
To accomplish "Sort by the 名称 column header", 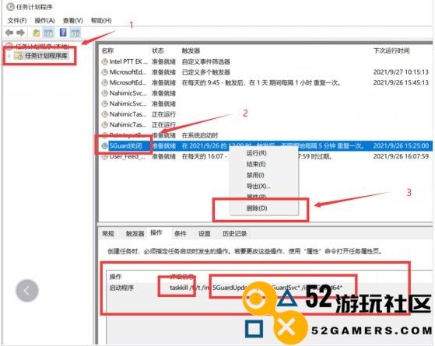I will [x=107, y=51].
